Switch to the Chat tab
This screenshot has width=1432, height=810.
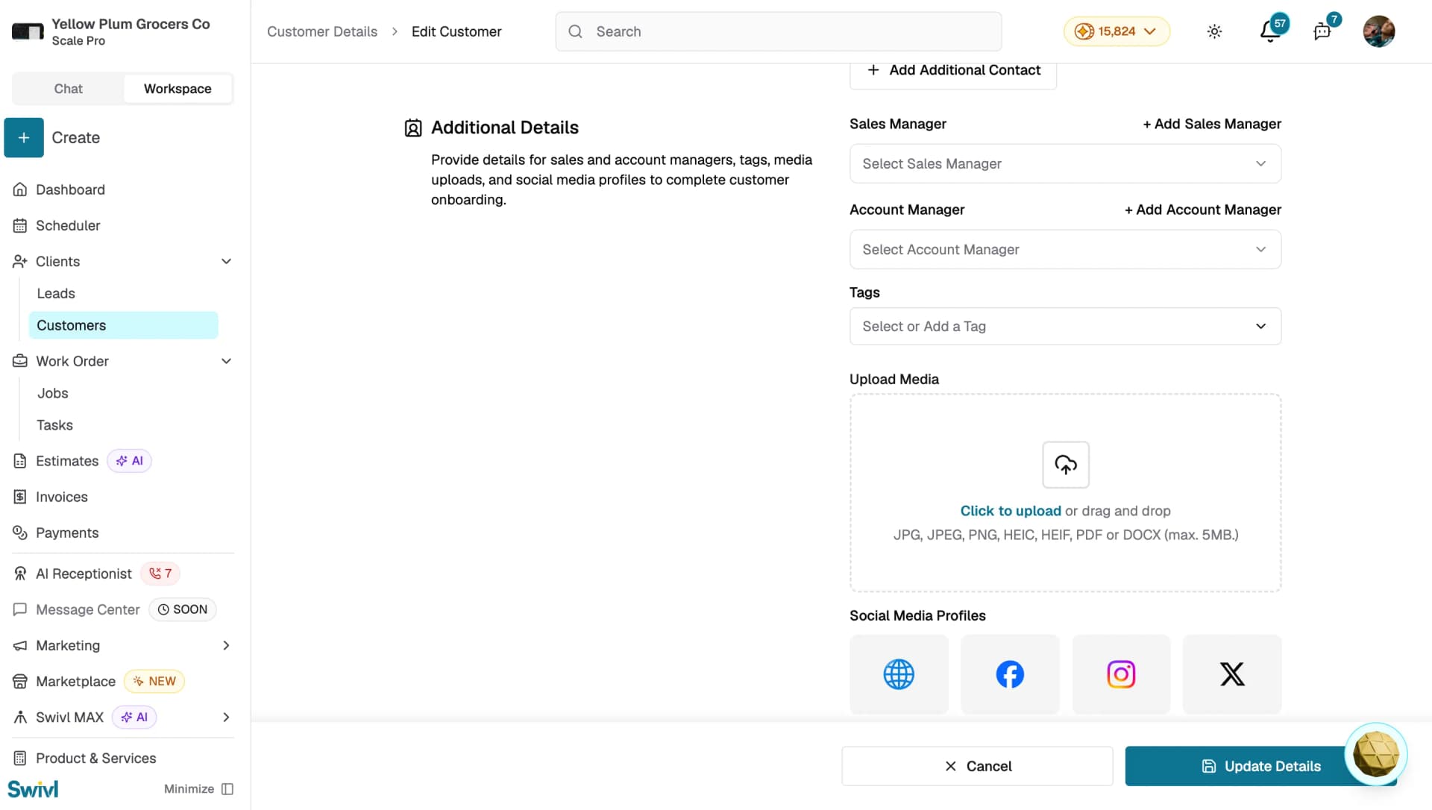pos(68,89)
